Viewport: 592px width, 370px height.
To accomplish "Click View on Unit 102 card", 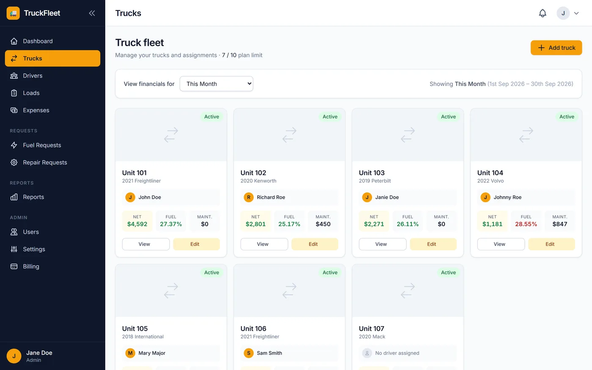I will point(264,244).
